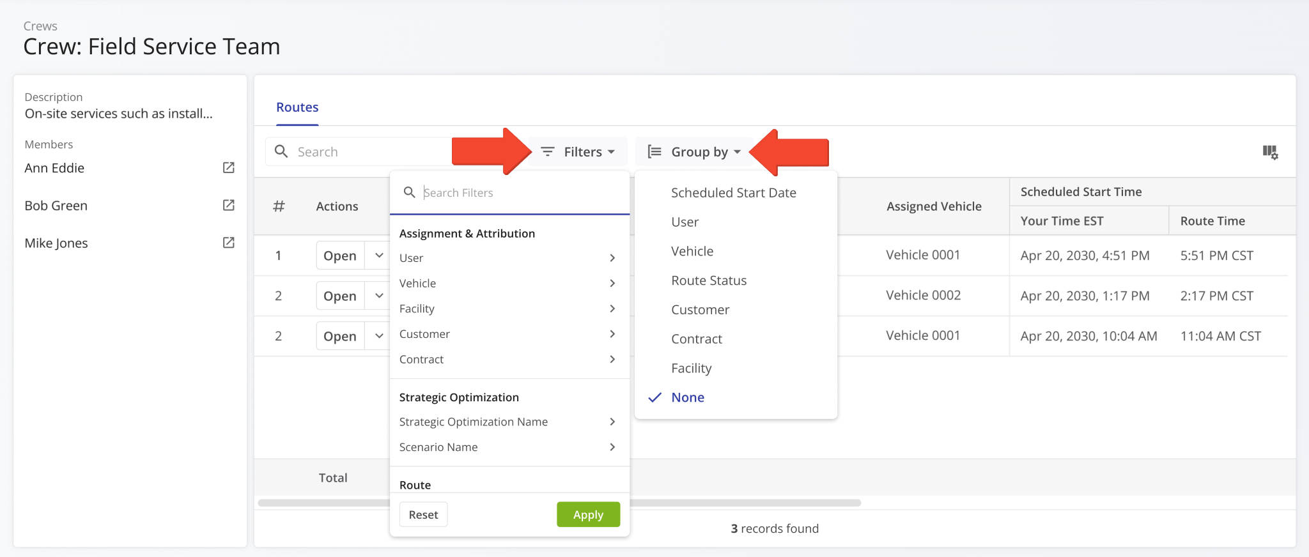Open the column settings icon
The image size is (1309, 557).
(x=1269, y=152)
